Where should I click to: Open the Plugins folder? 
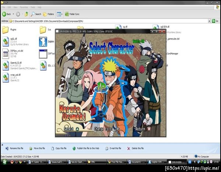pos(9,29)
